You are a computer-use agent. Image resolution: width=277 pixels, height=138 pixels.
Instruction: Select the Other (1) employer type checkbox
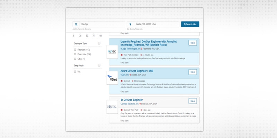pos(75,59)
